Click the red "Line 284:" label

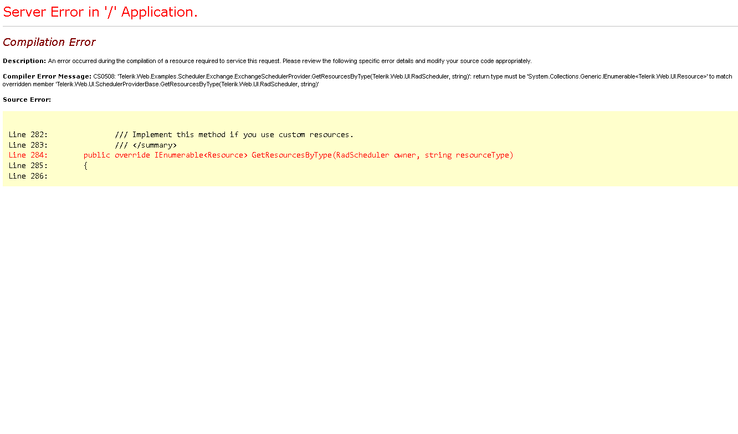coord(28,155)
